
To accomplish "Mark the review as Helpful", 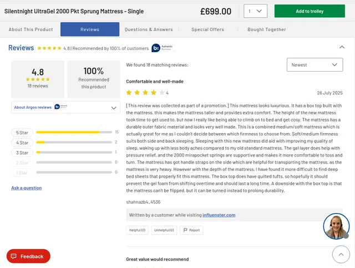I will [137, 230].
